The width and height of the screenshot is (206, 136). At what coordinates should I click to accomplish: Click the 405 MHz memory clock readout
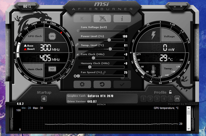(50, 58)
